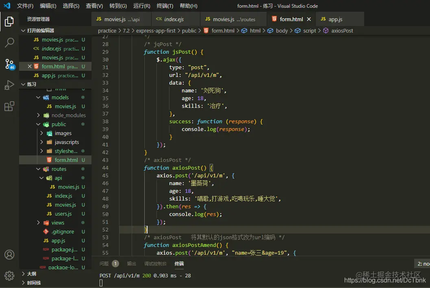Screen dimensions: 430x288
Task: Open the terminal selector dropdown
Action: (422, 264)
